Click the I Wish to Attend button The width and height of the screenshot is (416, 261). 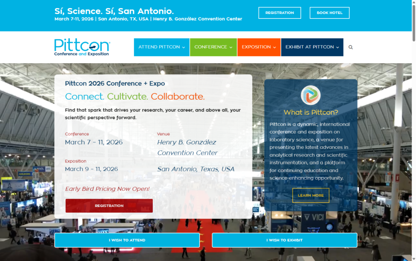point(127,240)
